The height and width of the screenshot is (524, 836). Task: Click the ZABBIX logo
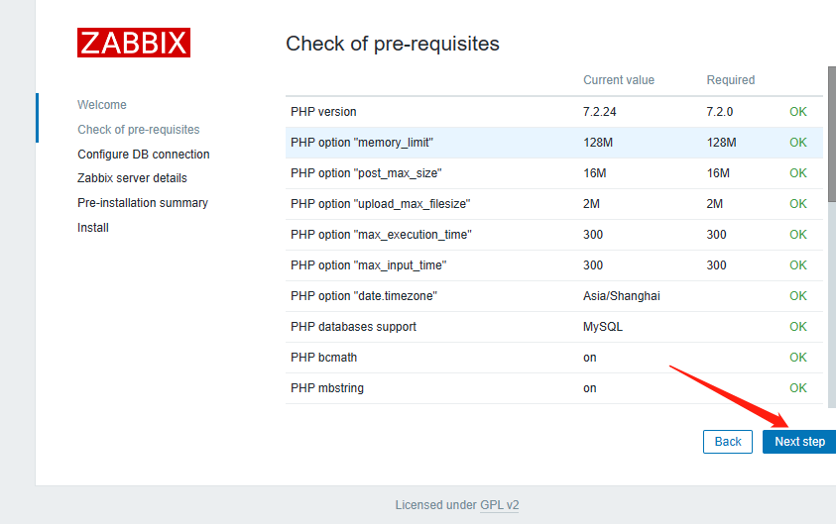pos(134,43)
